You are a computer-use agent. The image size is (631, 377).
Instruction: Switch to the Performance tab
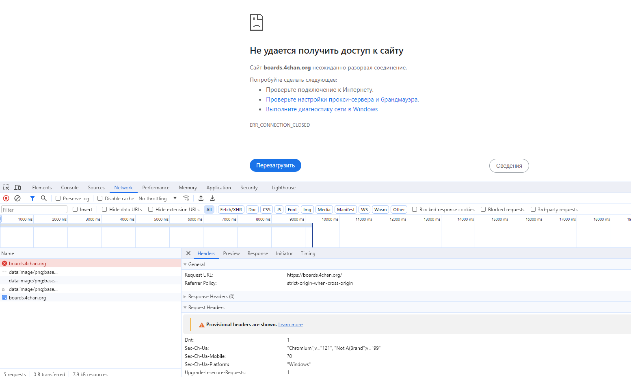156,187
